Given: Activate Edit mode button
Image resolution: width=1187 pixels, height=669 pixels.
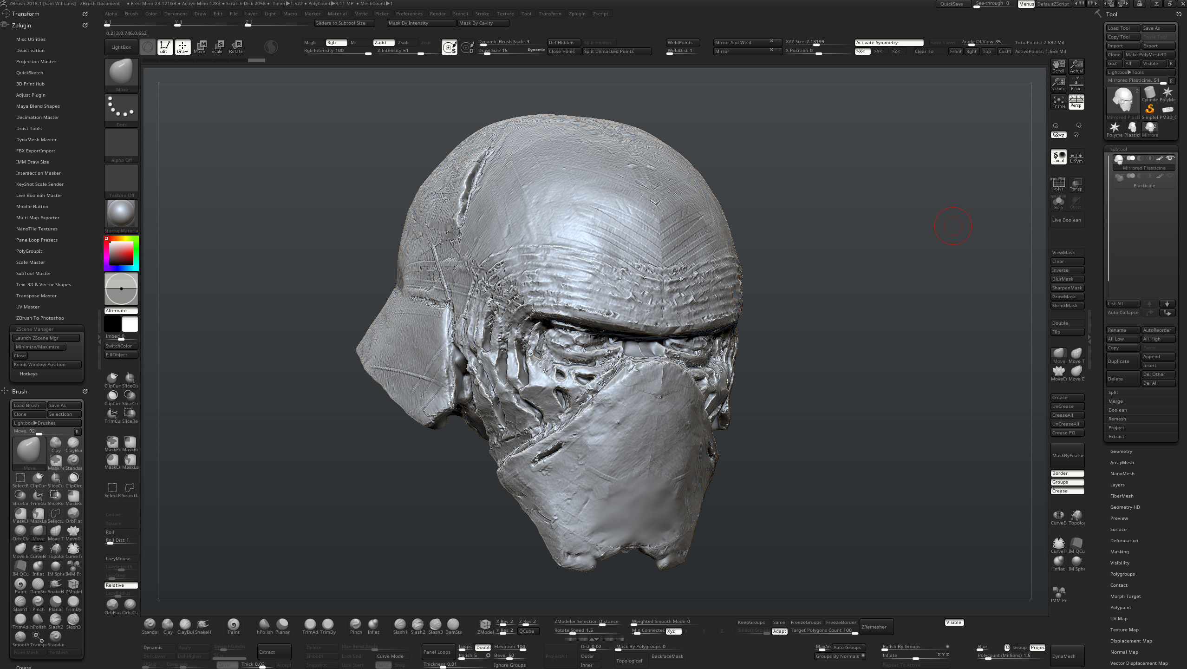Looking at the screenshot, I should click(164, 47).
